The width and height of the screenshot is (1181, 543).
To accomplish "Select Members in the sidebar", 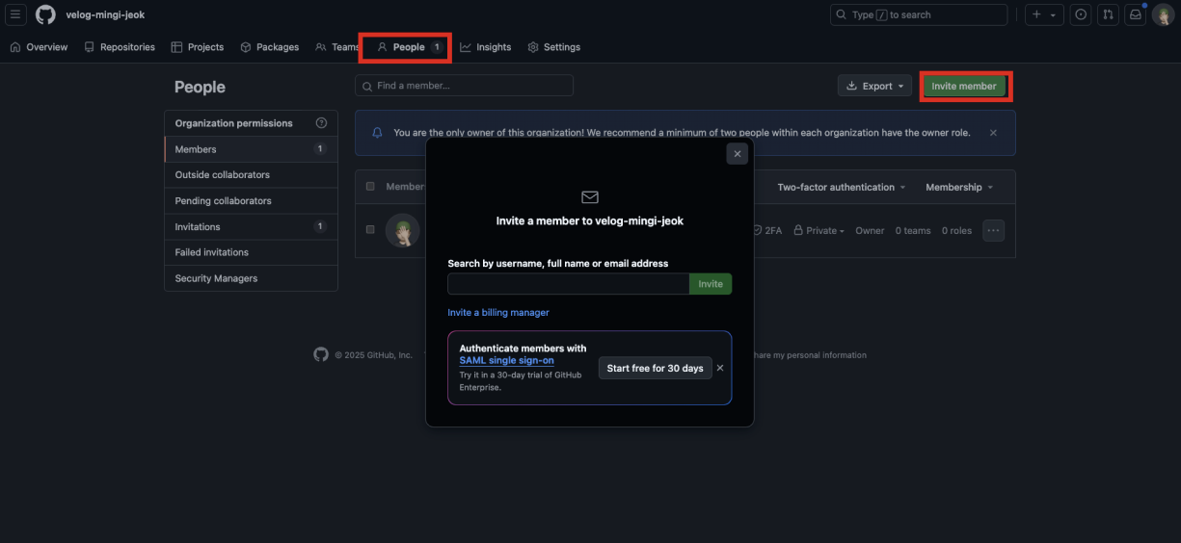I will point(251,149).
